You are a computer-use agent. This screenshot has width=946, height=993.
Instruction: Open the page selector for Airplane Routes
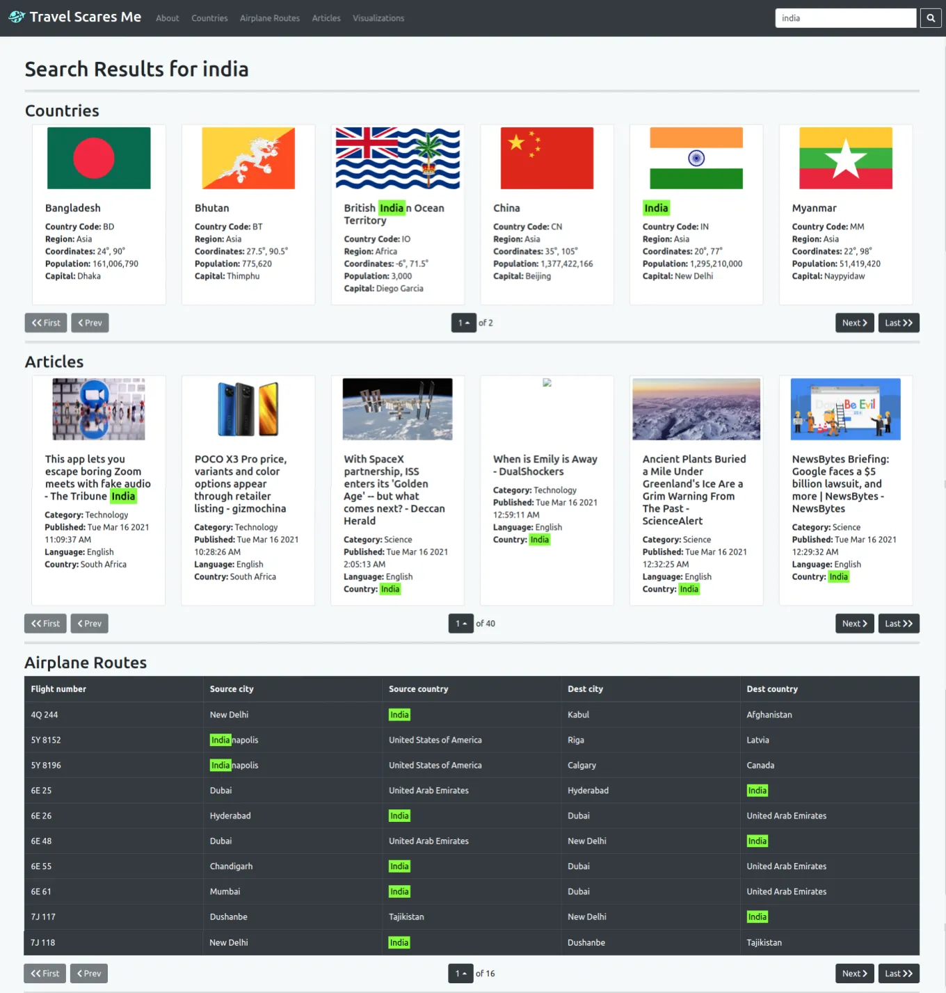coord(460,974)
